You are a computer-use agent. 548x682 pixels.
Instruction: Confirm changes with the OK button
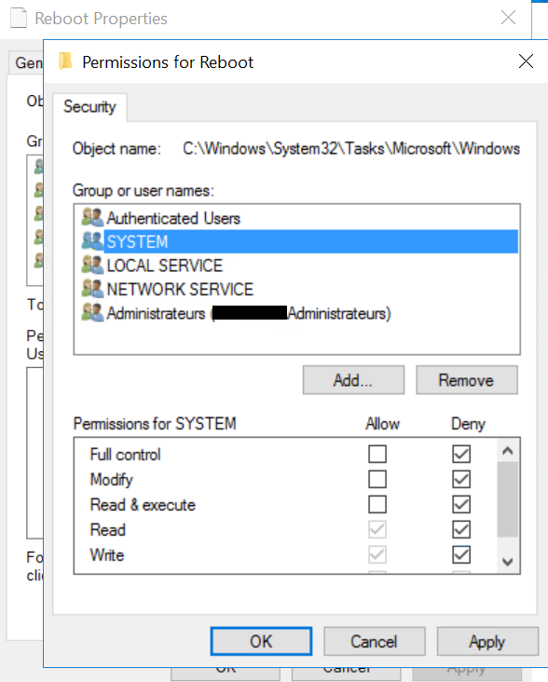click(x=261, y=641)
